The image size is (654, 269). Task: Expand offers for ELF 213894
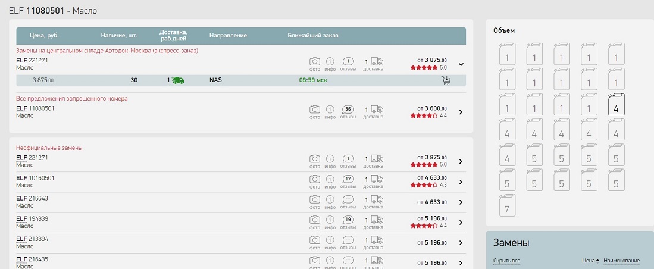pyautogui.click(x=461, y=243)
